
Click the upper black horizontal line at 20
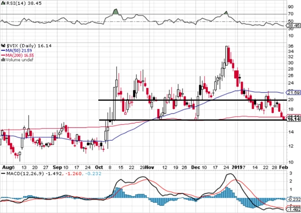(x=188, y=100)
